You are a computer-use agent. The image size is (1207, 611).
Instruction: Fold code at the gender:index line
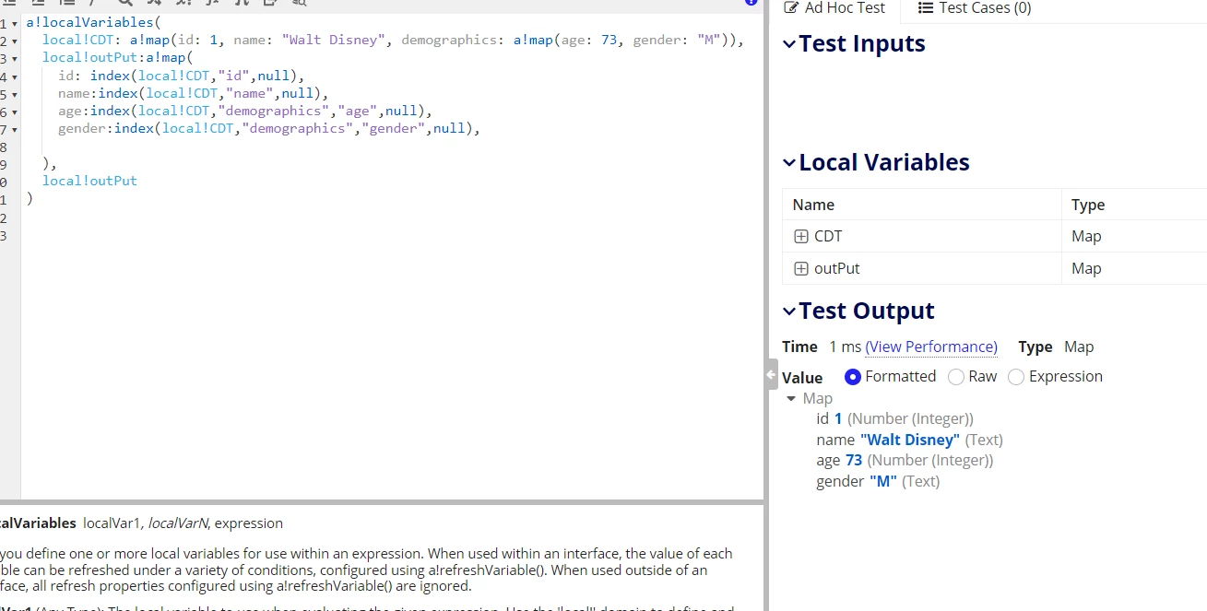(14, 128)
